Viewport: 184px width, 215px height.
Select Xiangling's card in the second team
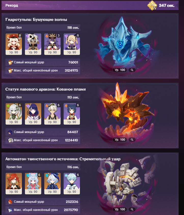click(x=72, y=114)
